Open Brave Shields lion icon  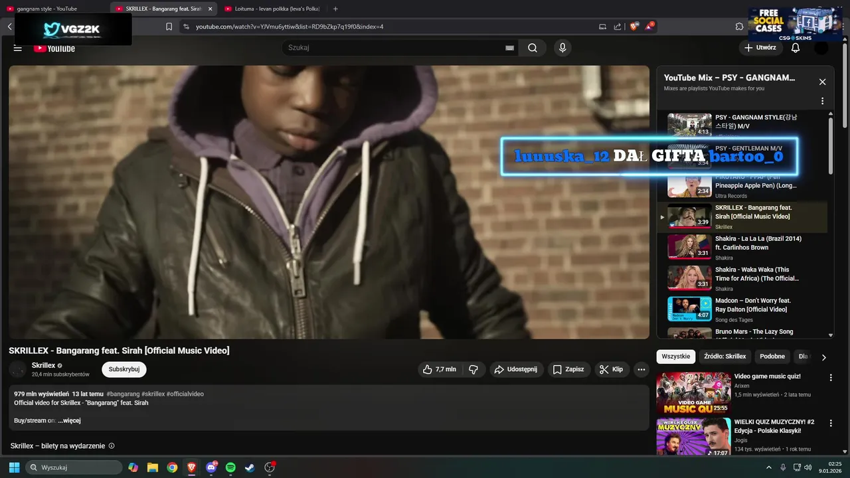click(634, 27)
